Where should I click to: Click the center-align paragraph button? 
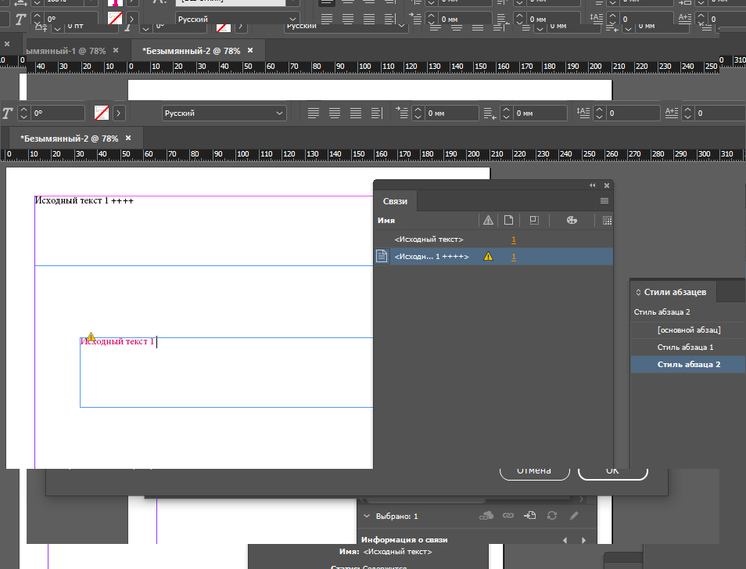335,113
